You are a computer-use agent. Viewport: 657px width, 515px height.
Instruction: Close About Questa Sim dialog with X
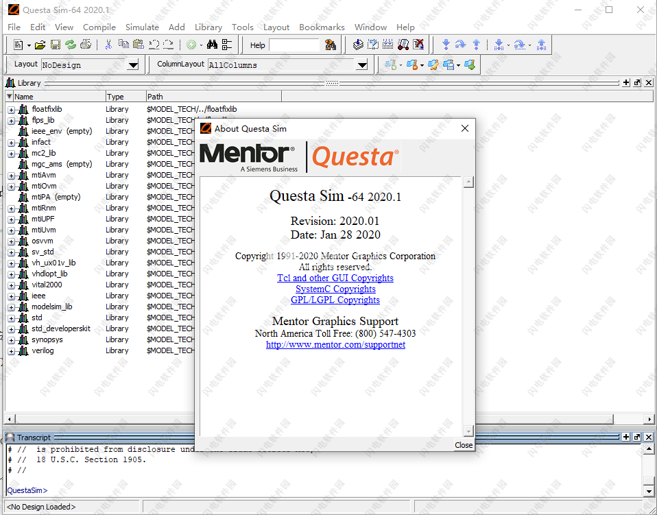click(x=465, y=128)
